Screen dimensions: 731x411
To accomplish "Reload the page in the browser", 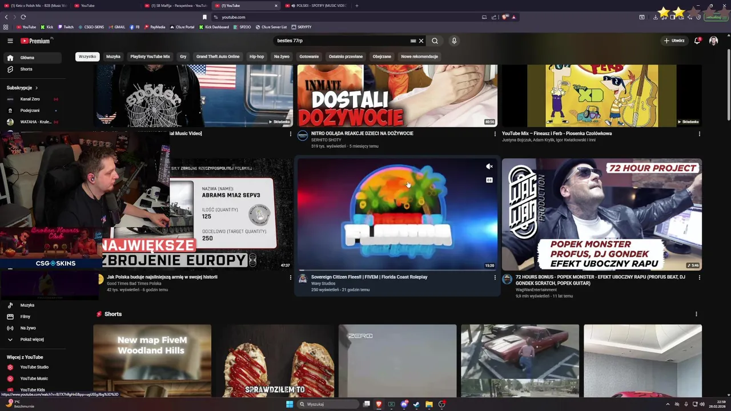I will (x=23, y=17).
